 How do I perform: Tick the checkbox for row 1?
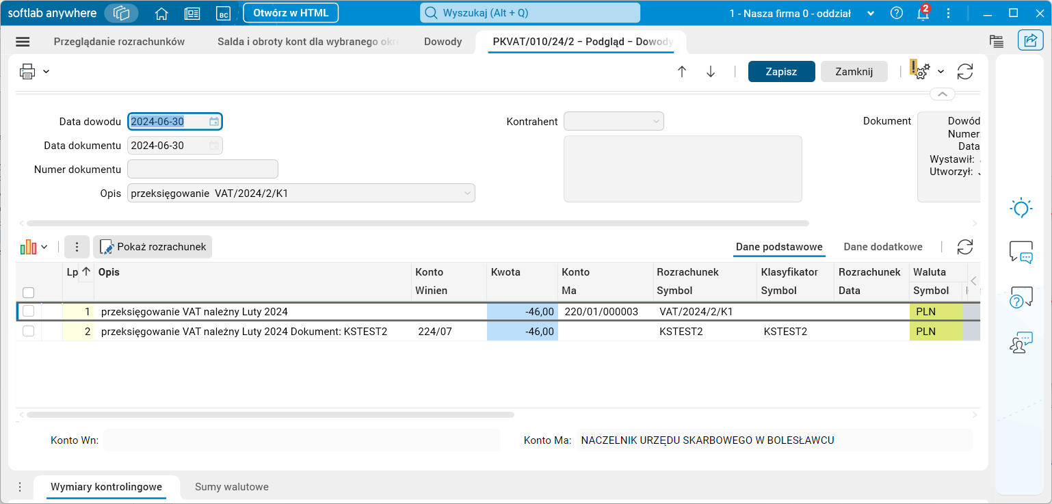click(29, 311)
